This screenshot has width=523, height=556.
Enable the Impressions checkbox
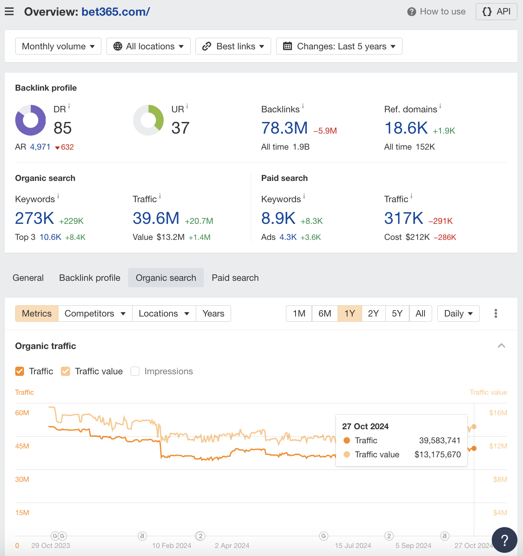pyautogui.click(x=135, y=371)
